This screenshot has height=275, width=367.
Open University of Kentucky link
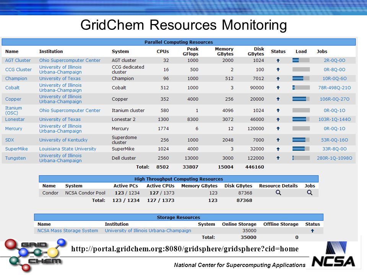tap(63, 140)
